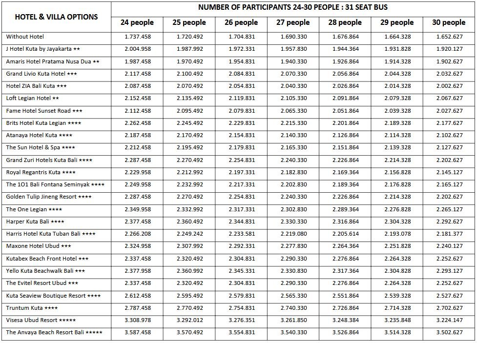This screenshot has width=477, height=343.
Task: Click the 30 people column header
Action: pyautogui.click(x=449, y=22)
